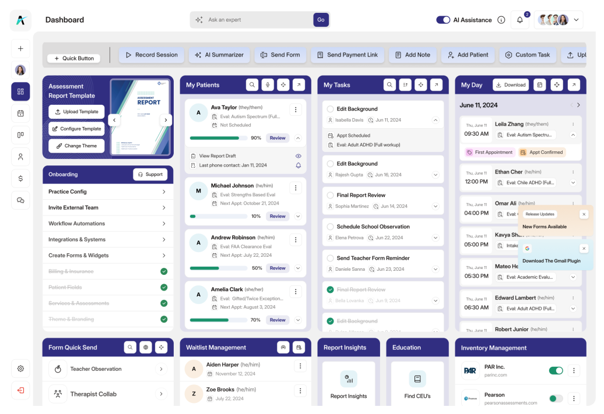The image size is (604, 414).
Task: Open the profile avatars dropdown arrow
Action: pos(576,20)
